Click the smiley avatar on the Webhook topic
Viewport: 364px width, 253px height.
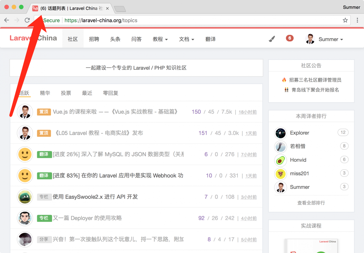(25, 175)
